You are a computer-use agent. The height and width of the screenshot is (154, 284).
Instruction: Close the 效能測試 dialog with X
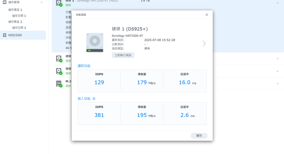[x=207, y=15]
